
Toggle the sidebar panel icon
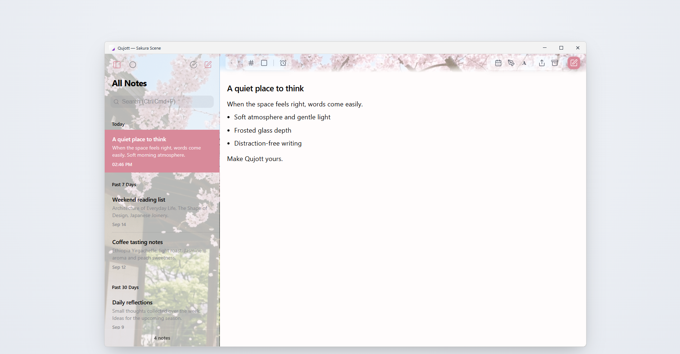pos(117,65)
